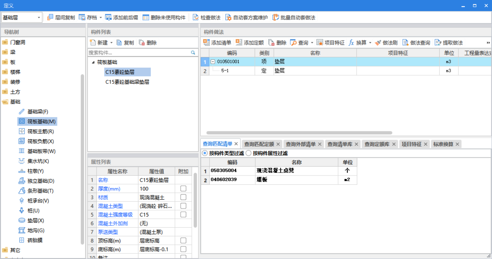
Task: Select 筏板主筋(R) tree item
Action: coord(41,131)
